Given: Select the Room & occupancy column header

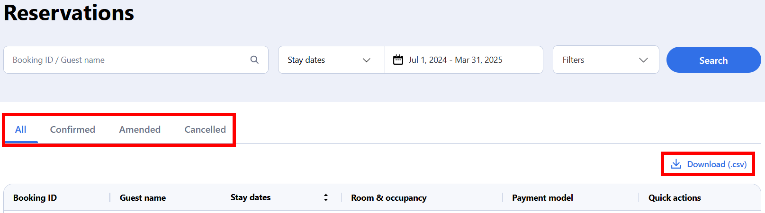Looking at the screenshot, I should [x=389, y=198].
